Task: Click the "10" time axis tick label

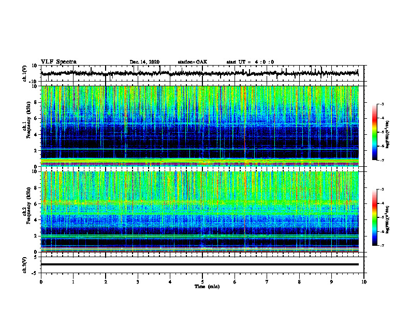Action: (364, 282)
